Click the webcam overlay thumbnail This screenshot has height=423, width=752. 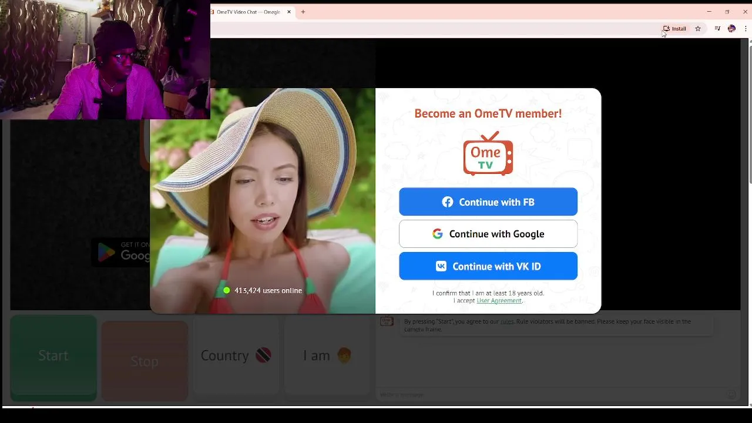105,59
